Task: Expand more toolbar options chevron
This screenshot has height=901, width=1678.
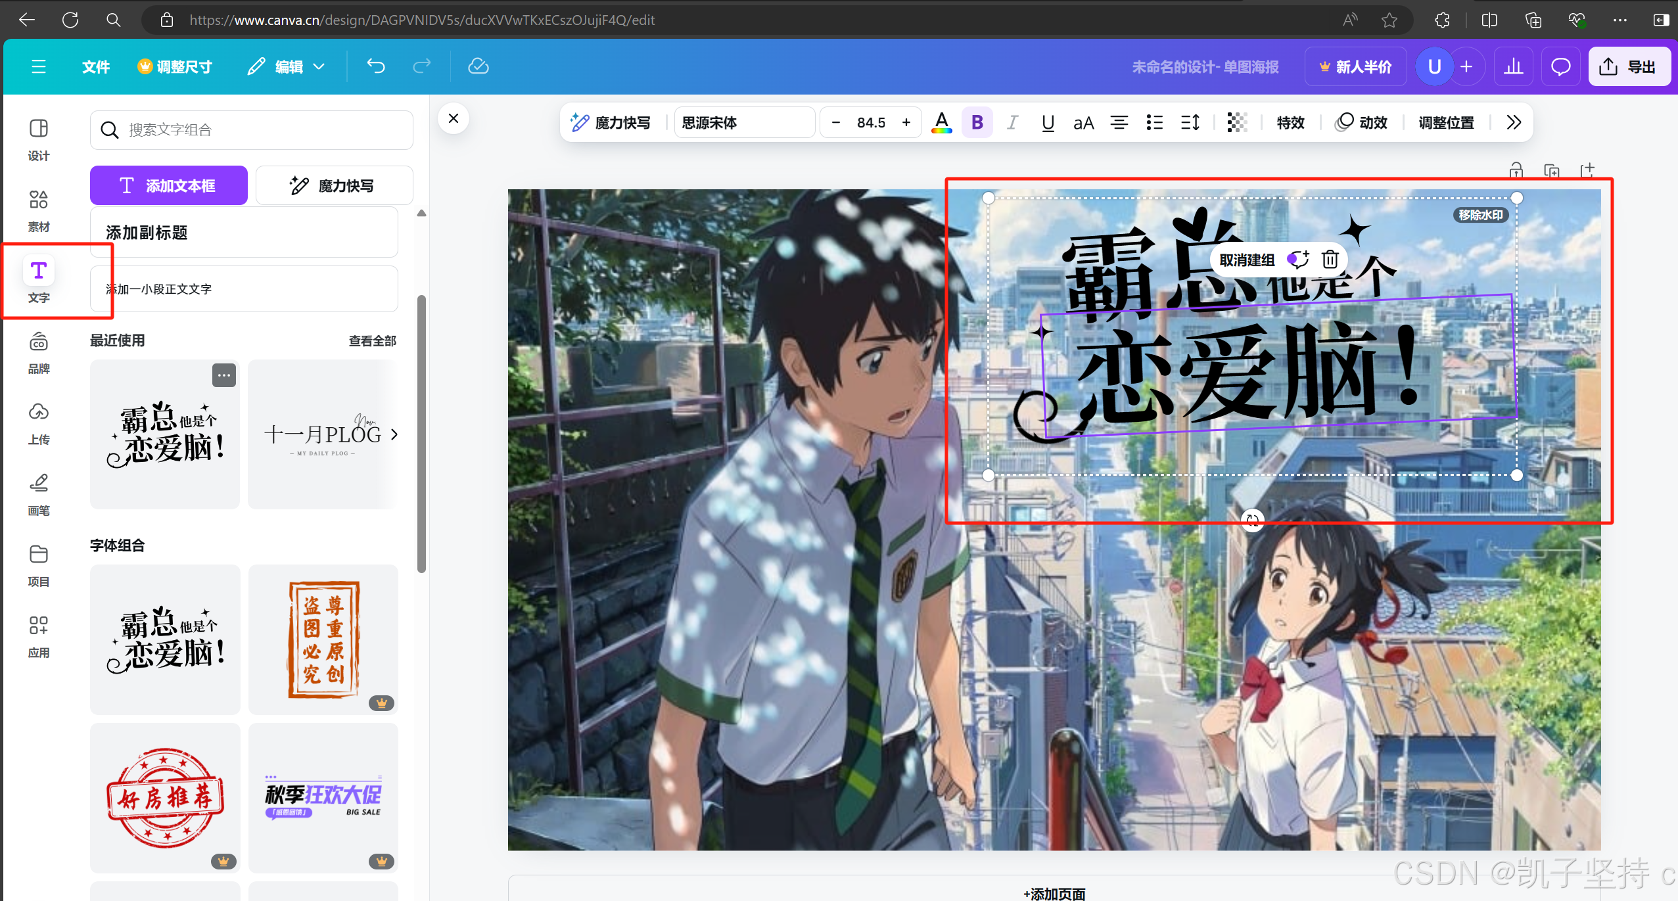Action: tap(1514, 123)
